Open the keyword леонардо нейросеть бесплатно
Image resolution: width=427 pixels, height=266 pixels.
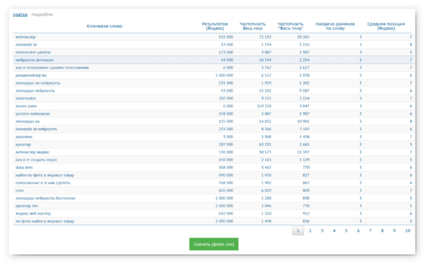(46, 198)
